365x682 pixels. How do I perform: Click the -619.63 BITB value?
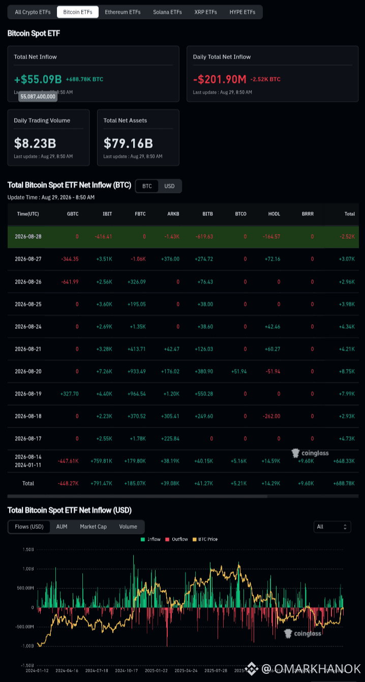pos(204,237)
